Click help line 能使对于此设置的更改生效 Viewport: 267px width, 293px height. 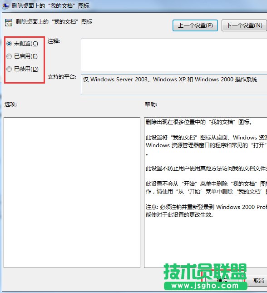click(179, 214)
